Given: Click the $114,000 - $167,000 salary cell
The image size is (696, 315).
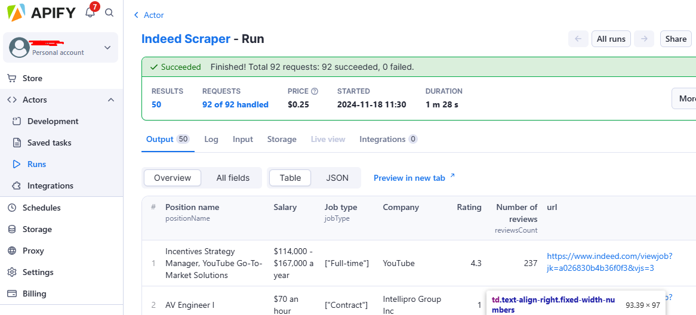Looking at the screenshot, I should point(294,263).
